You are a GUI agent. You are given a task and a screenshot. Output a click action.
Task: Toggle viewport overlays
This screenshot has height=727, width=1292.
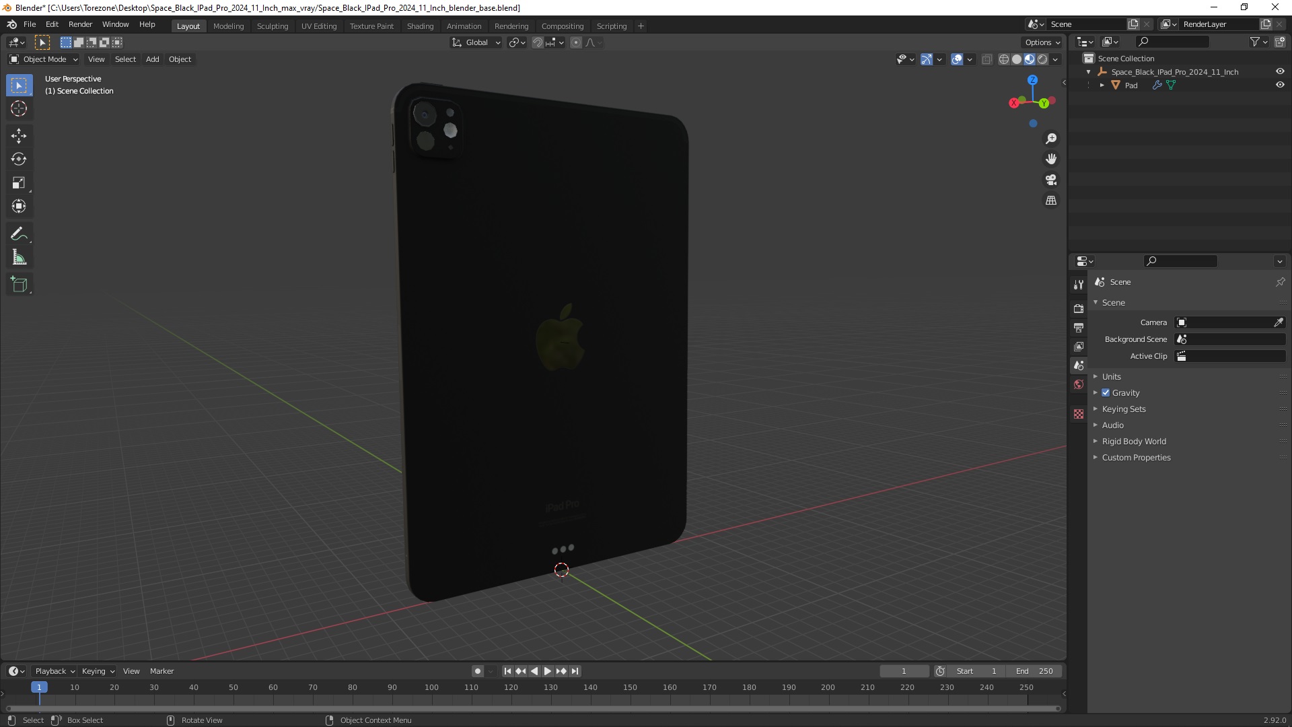click(957, 59)
